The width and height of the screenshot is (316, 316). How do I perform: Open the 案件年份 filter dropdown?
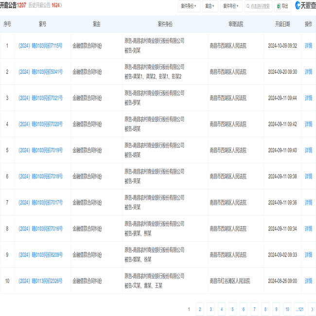point(231,6)
